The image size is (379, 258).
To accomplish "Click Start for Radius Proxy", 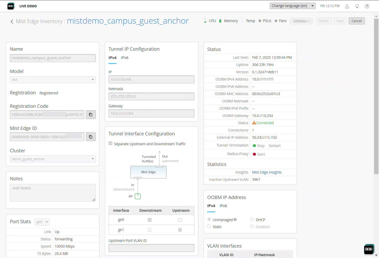I will [261, 154].
